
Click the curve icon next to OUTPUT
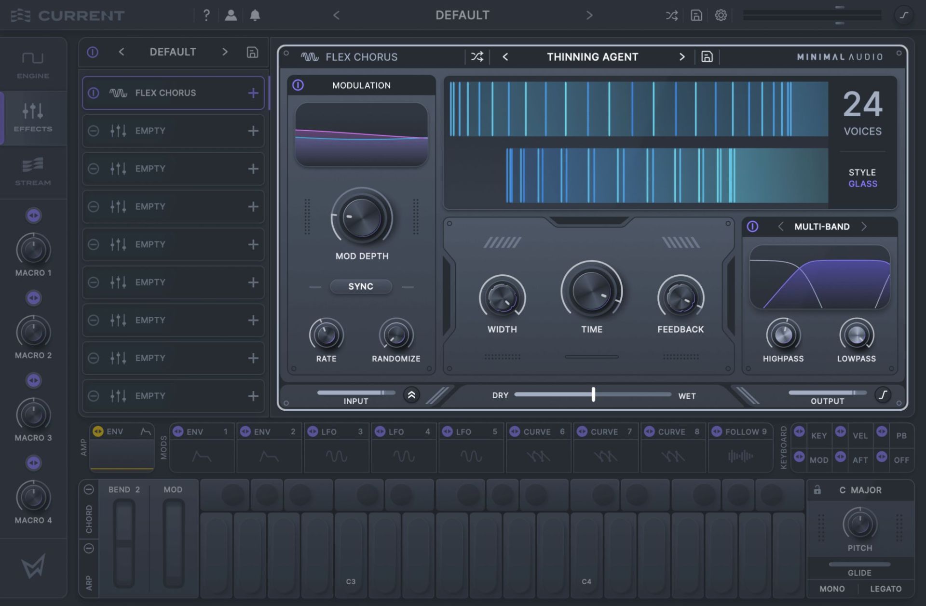point(883,395)
